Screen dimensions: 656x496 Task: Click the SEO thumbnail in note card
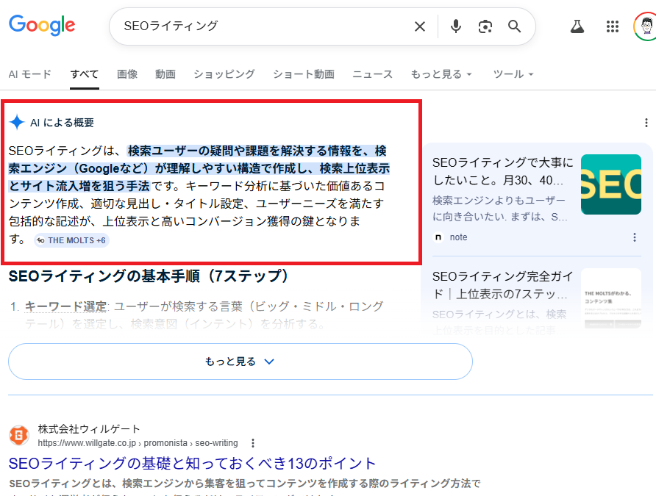point(610,184)
